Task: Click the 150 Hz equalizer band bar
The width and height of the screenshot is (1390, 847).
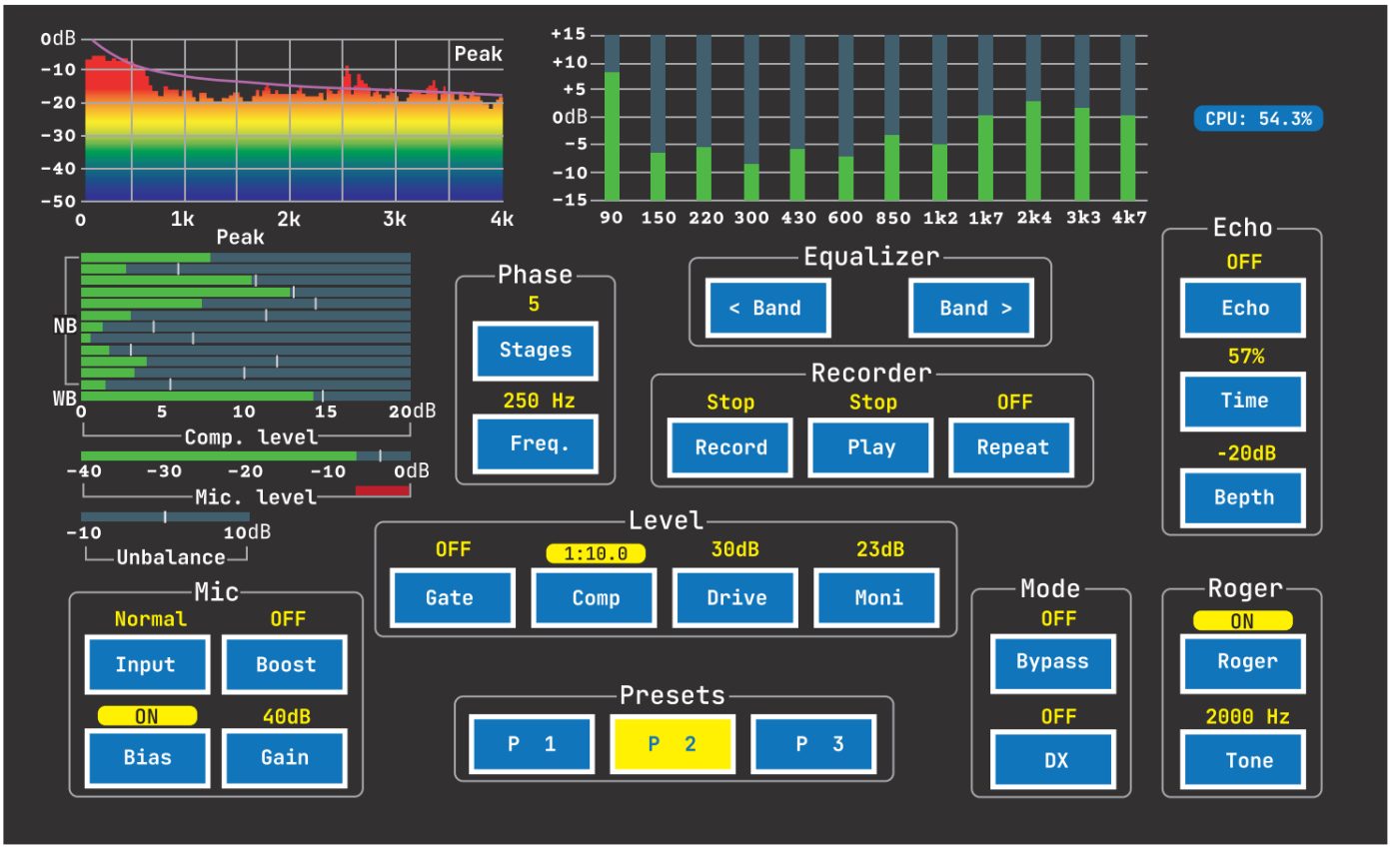Action: [x=659, y=117]
